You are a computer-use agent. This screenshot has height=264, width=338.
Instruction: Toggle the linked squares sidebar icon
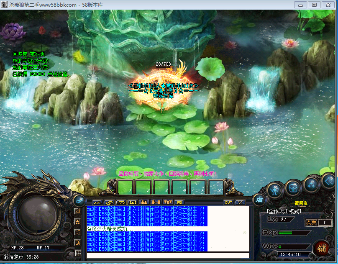point(78,232)
